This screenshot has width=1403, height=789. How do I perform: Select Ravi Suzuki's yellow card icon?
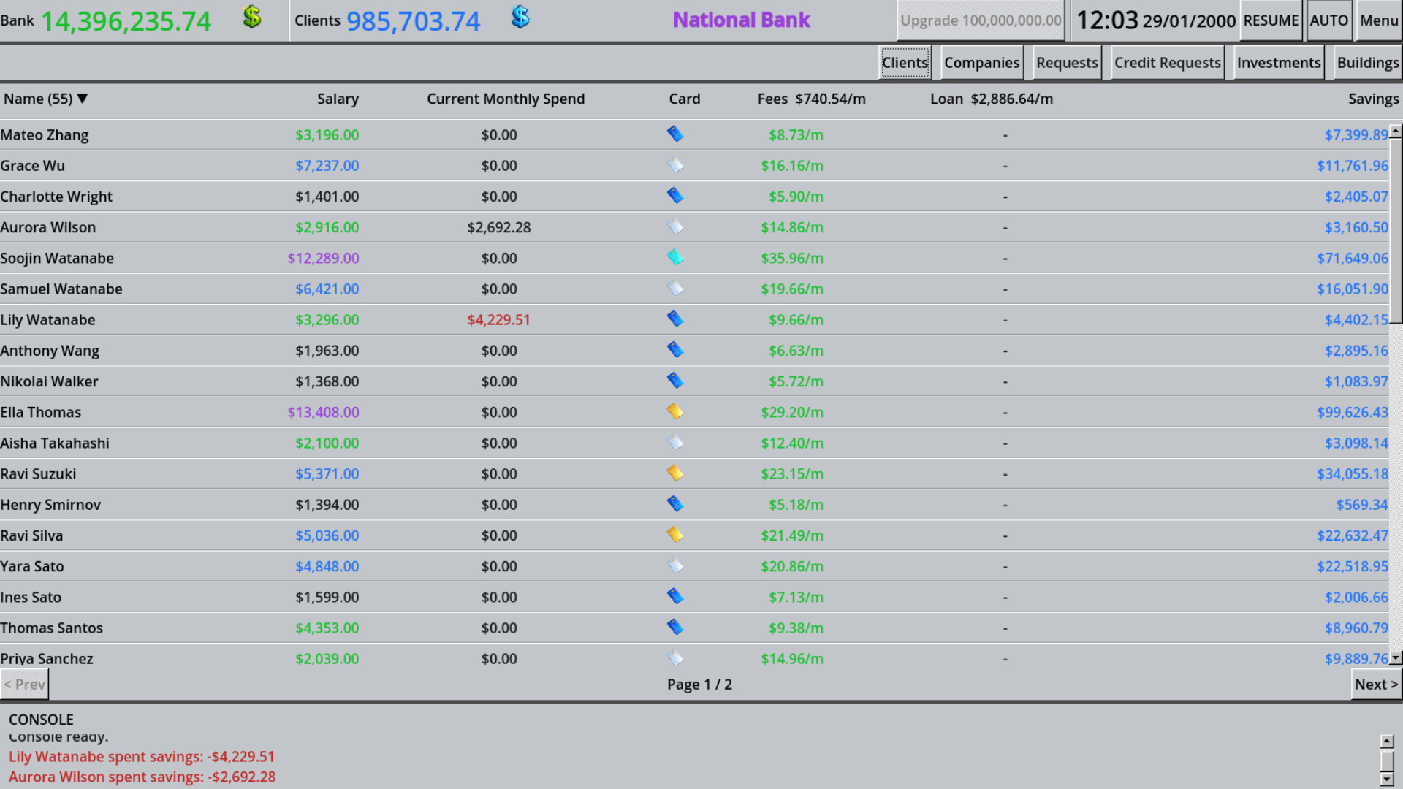tap(675, 473)
